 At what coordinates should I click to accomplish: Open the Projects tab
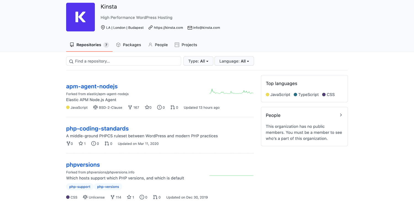186,45
